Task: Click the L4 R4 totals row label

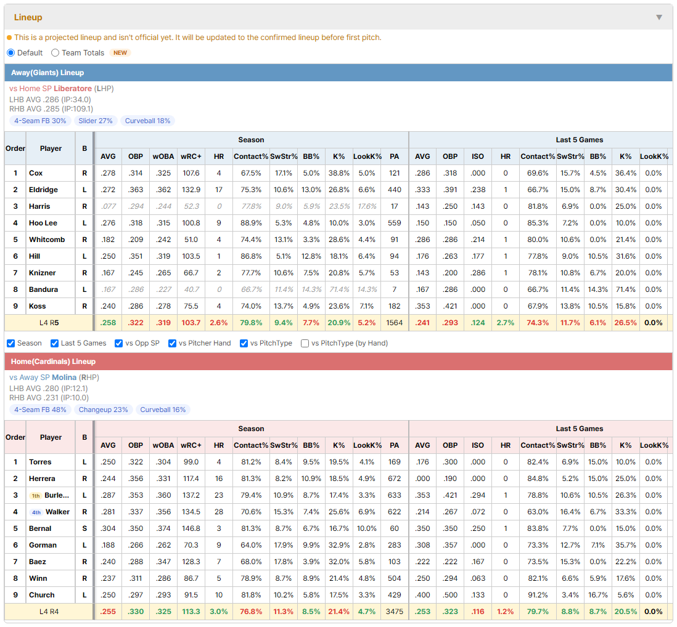Action: (49, 612)
